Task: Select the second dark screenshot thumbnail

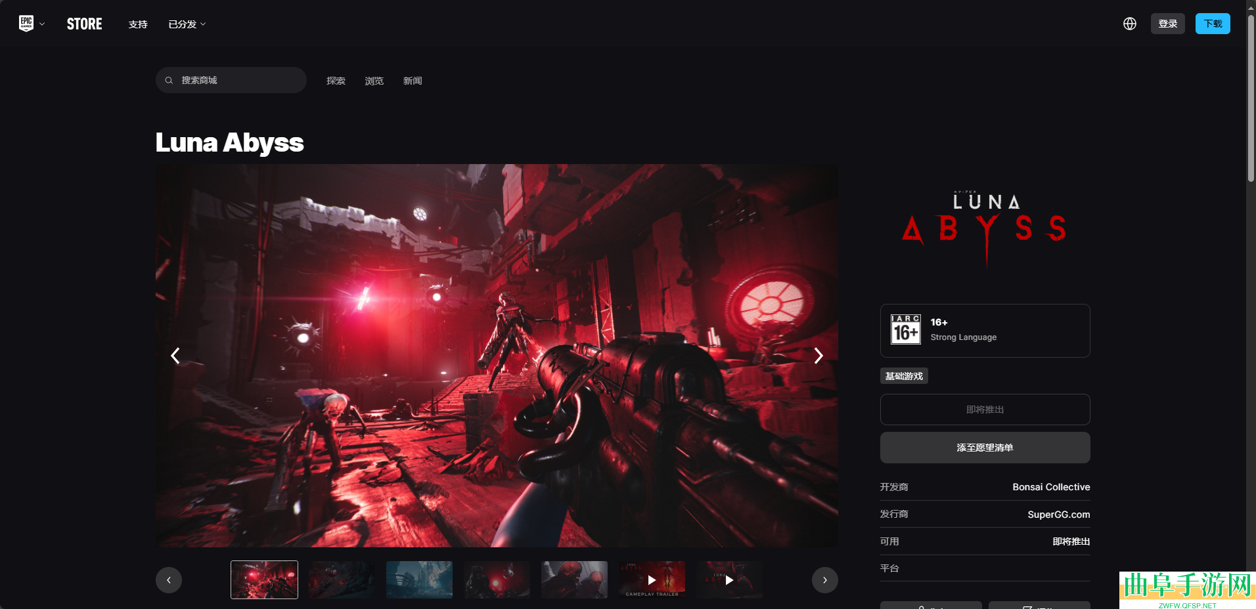Action: 342,579
